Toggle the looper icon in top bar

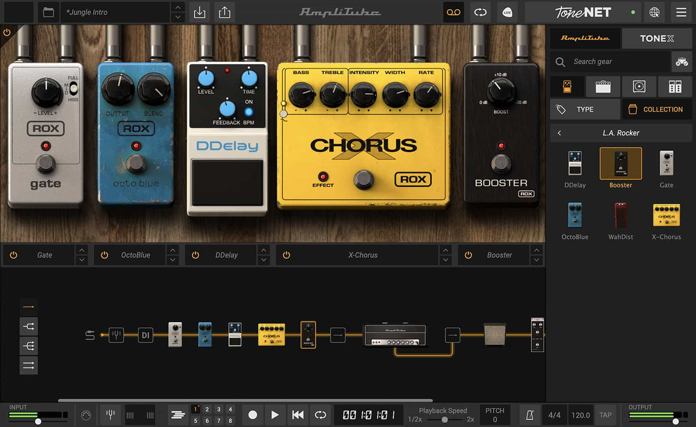(x=480, y=12)
